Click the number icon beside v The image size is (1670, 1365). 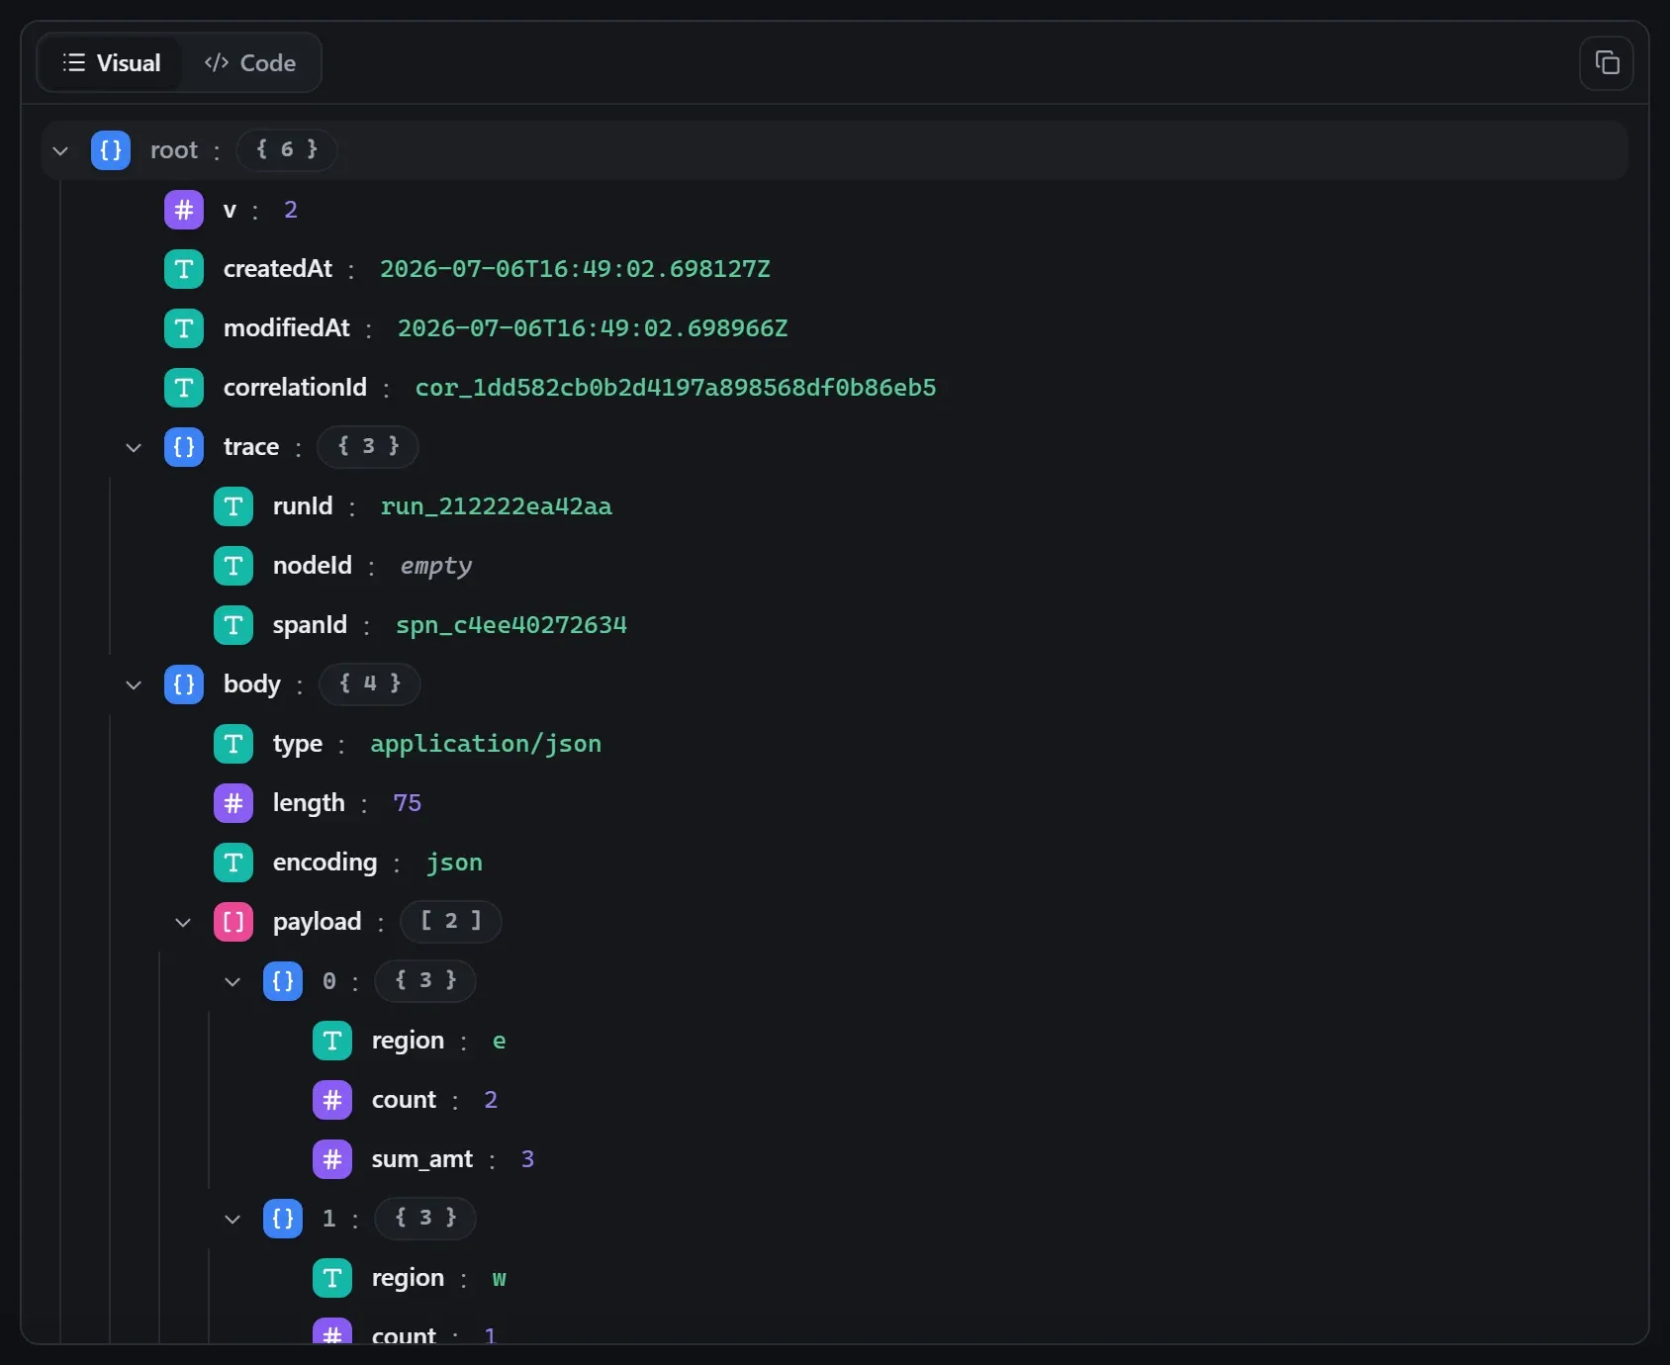(x=184, y=210)
